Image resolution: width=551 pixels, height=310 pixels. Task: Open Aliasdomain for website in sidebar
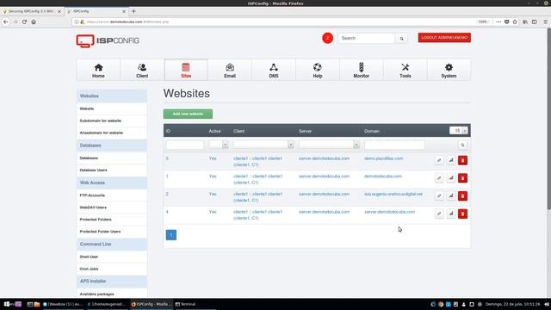pos(102,133)
